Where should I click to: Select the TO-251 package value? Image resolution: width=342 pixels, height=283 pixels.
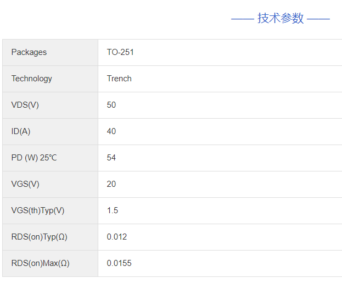[x=120, y=52]
